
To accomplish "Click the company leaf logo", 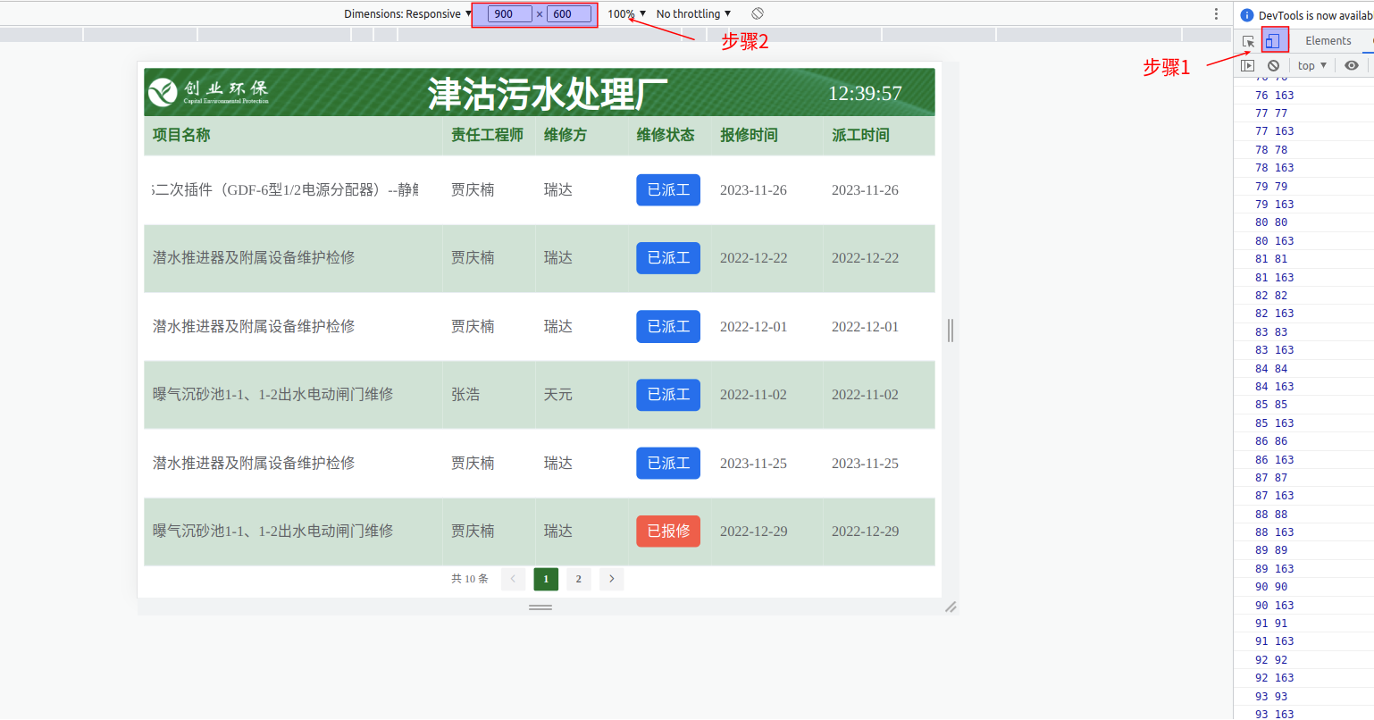I will click(x=163, y=92).
